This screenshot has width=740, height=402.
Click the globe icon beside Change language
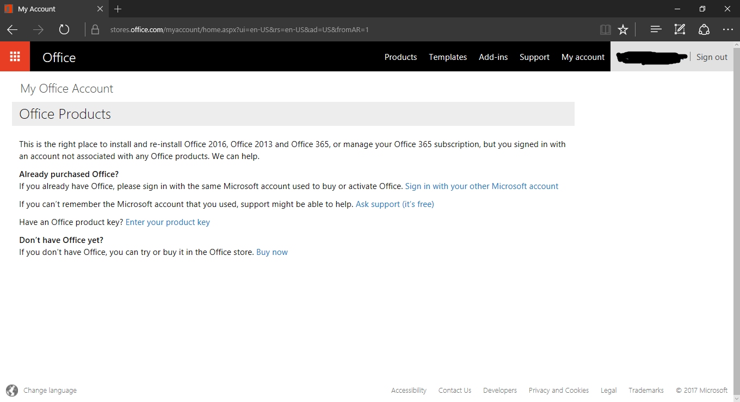[12, 390]
